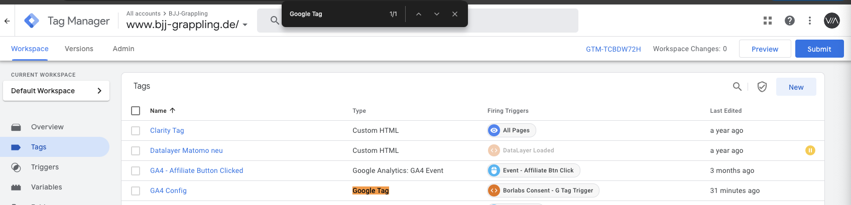851x205 pixels.
Task: Switch to the Versions tab
Action: [79, 49]
